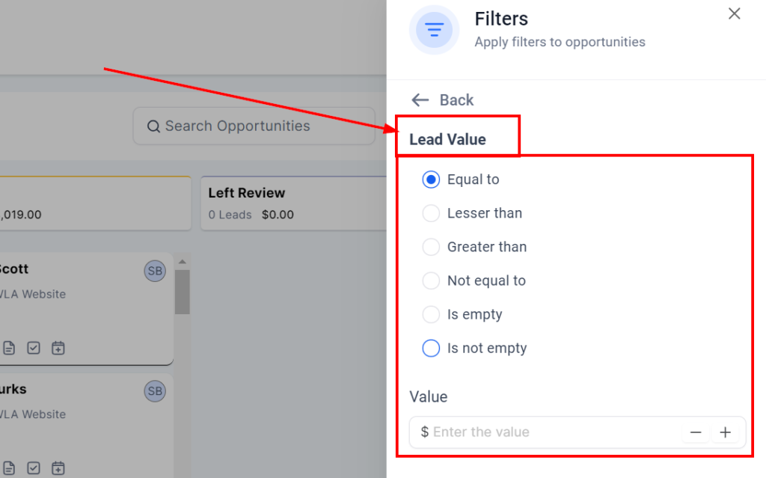Choose the "Not equal to" option

[431, 281]
